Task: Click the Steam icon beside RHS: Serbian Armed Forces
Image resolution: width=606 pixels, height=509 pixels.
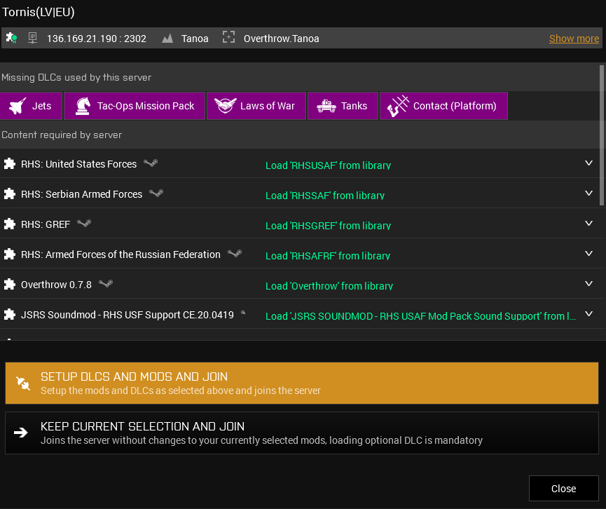Action: (x=156, y=194)
